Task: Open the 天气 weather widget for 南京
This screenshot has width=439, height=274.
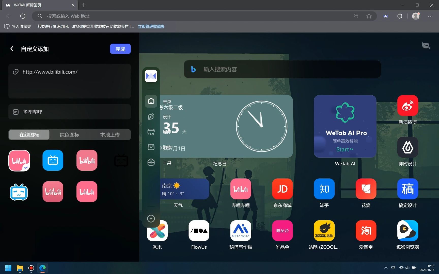Action: click(185, 189)
